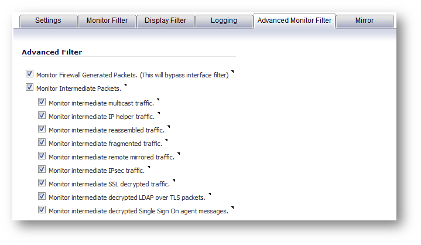Toggle intermediate IP helper traffic checkbox

click(42, 115)
